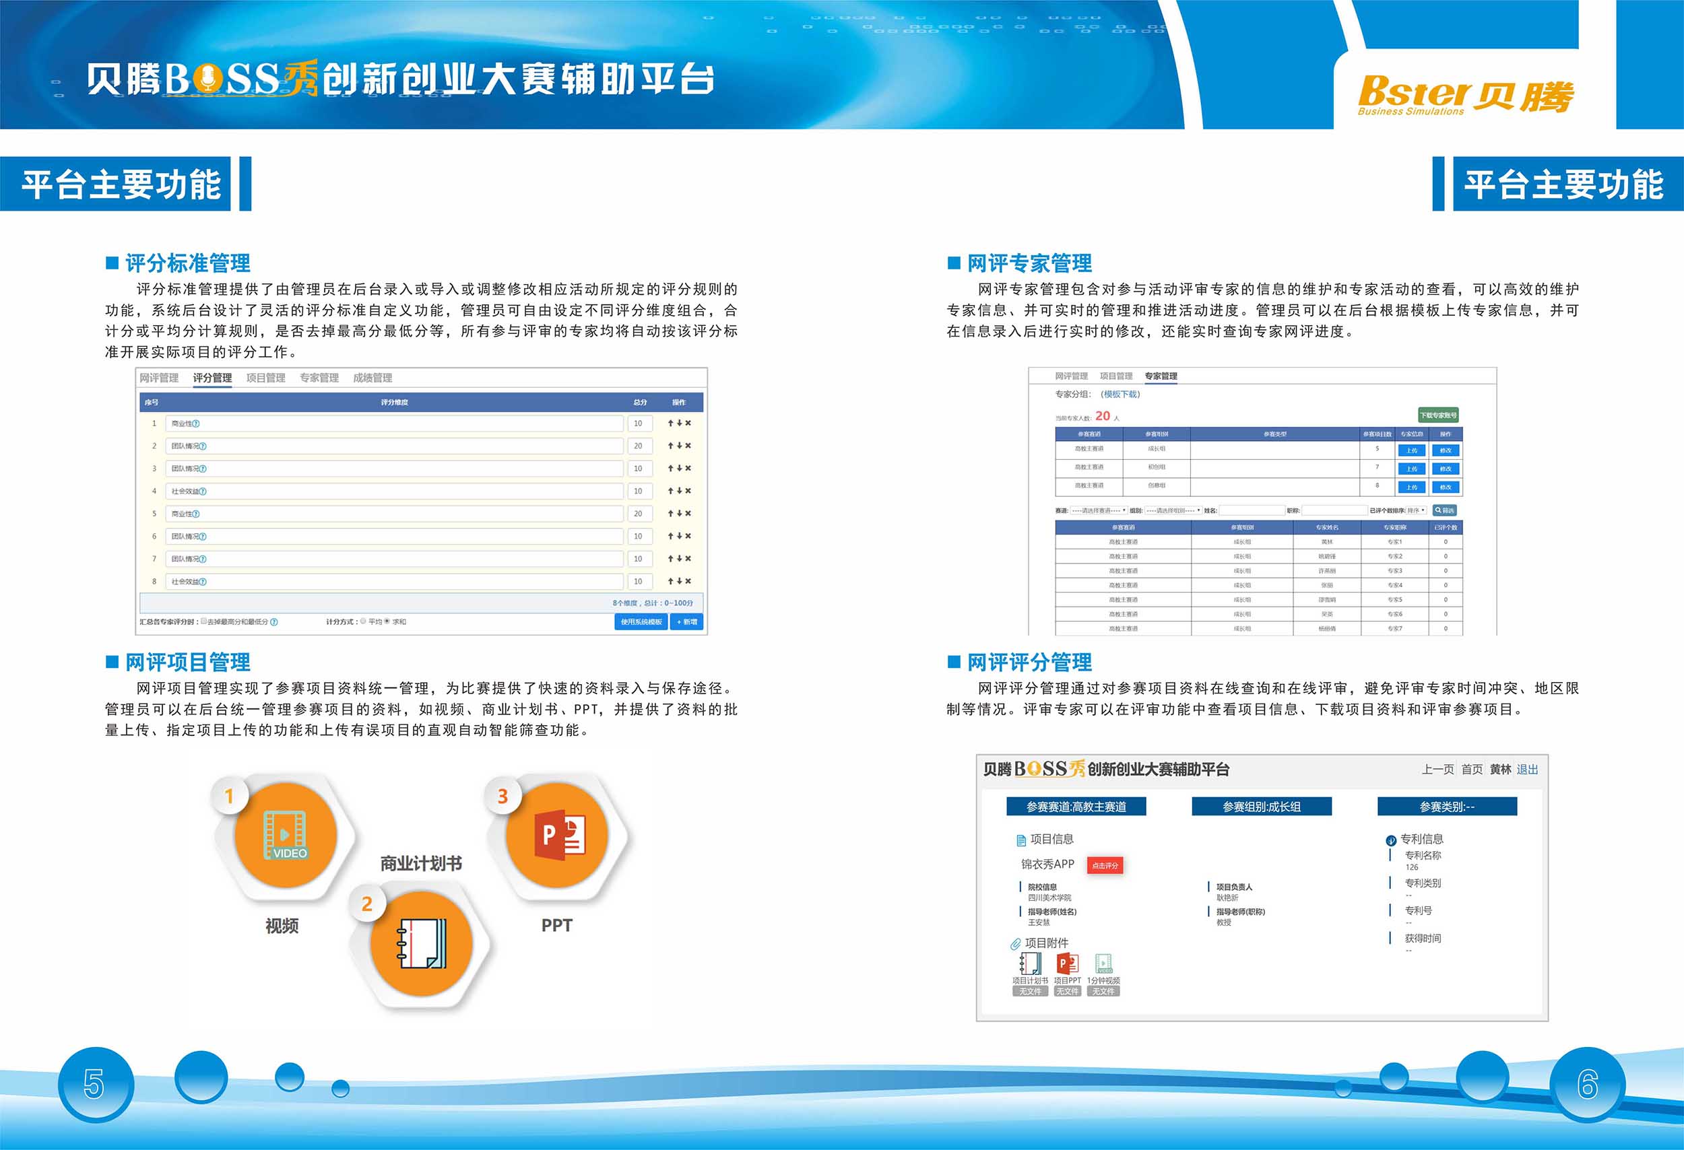Open 成绩管理 tab in scoring panel
Viewport: 1684px width, 1150px height.
[373, 378]
